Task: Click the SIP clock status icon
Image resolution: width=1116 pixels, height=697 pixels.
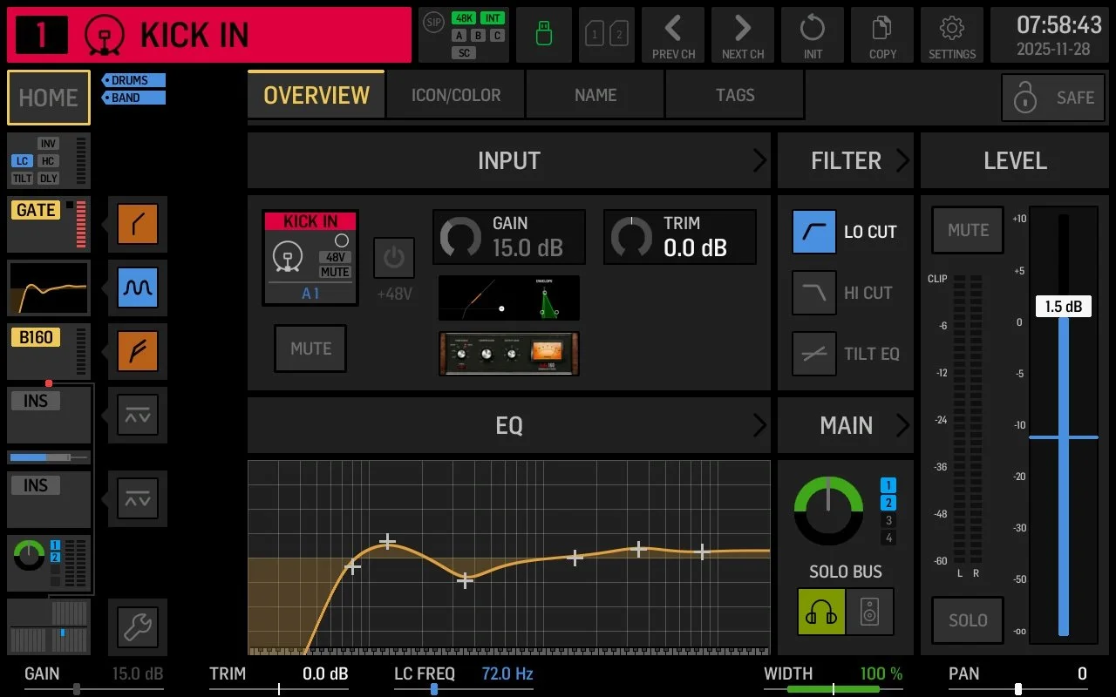Action: [x=432, y=21]
